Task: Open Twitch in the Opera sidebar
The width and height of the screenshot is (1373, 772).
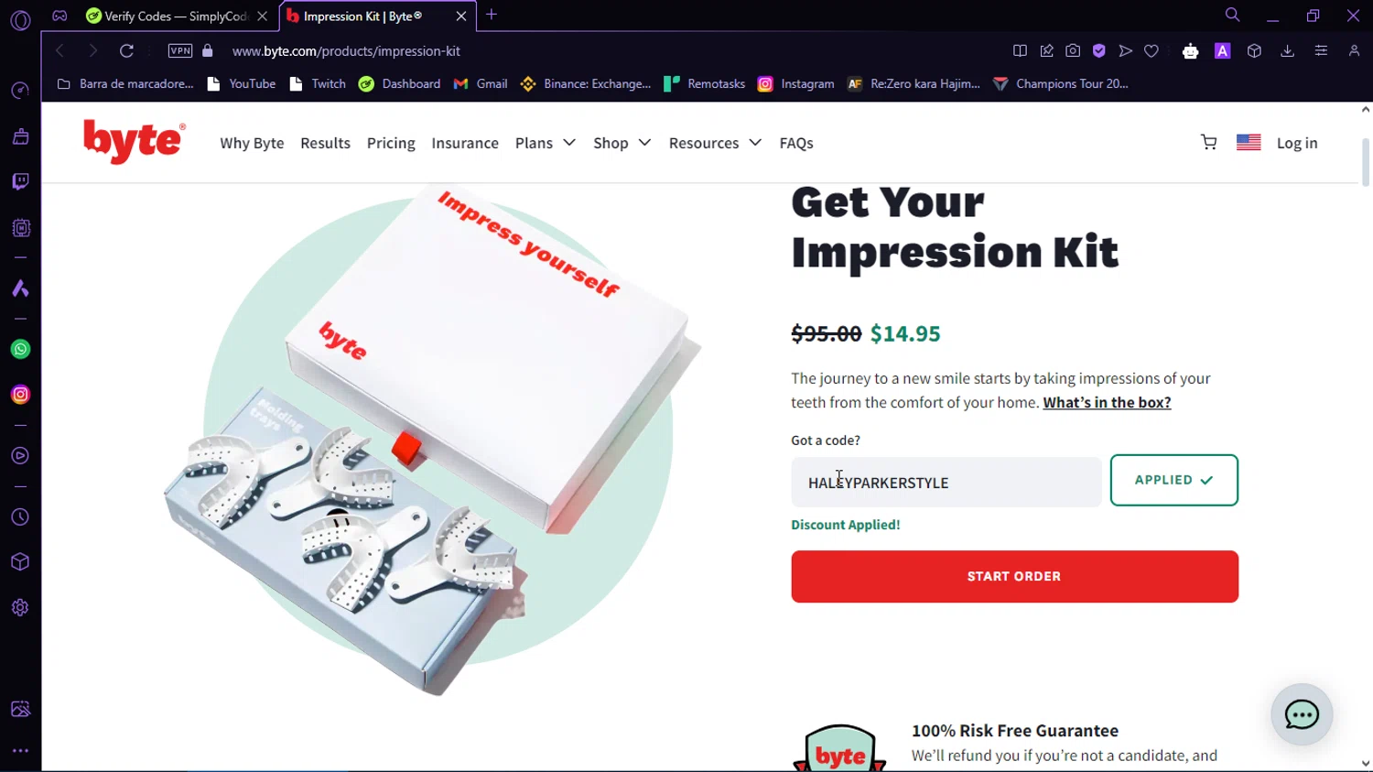Action: tap(20, 181)
